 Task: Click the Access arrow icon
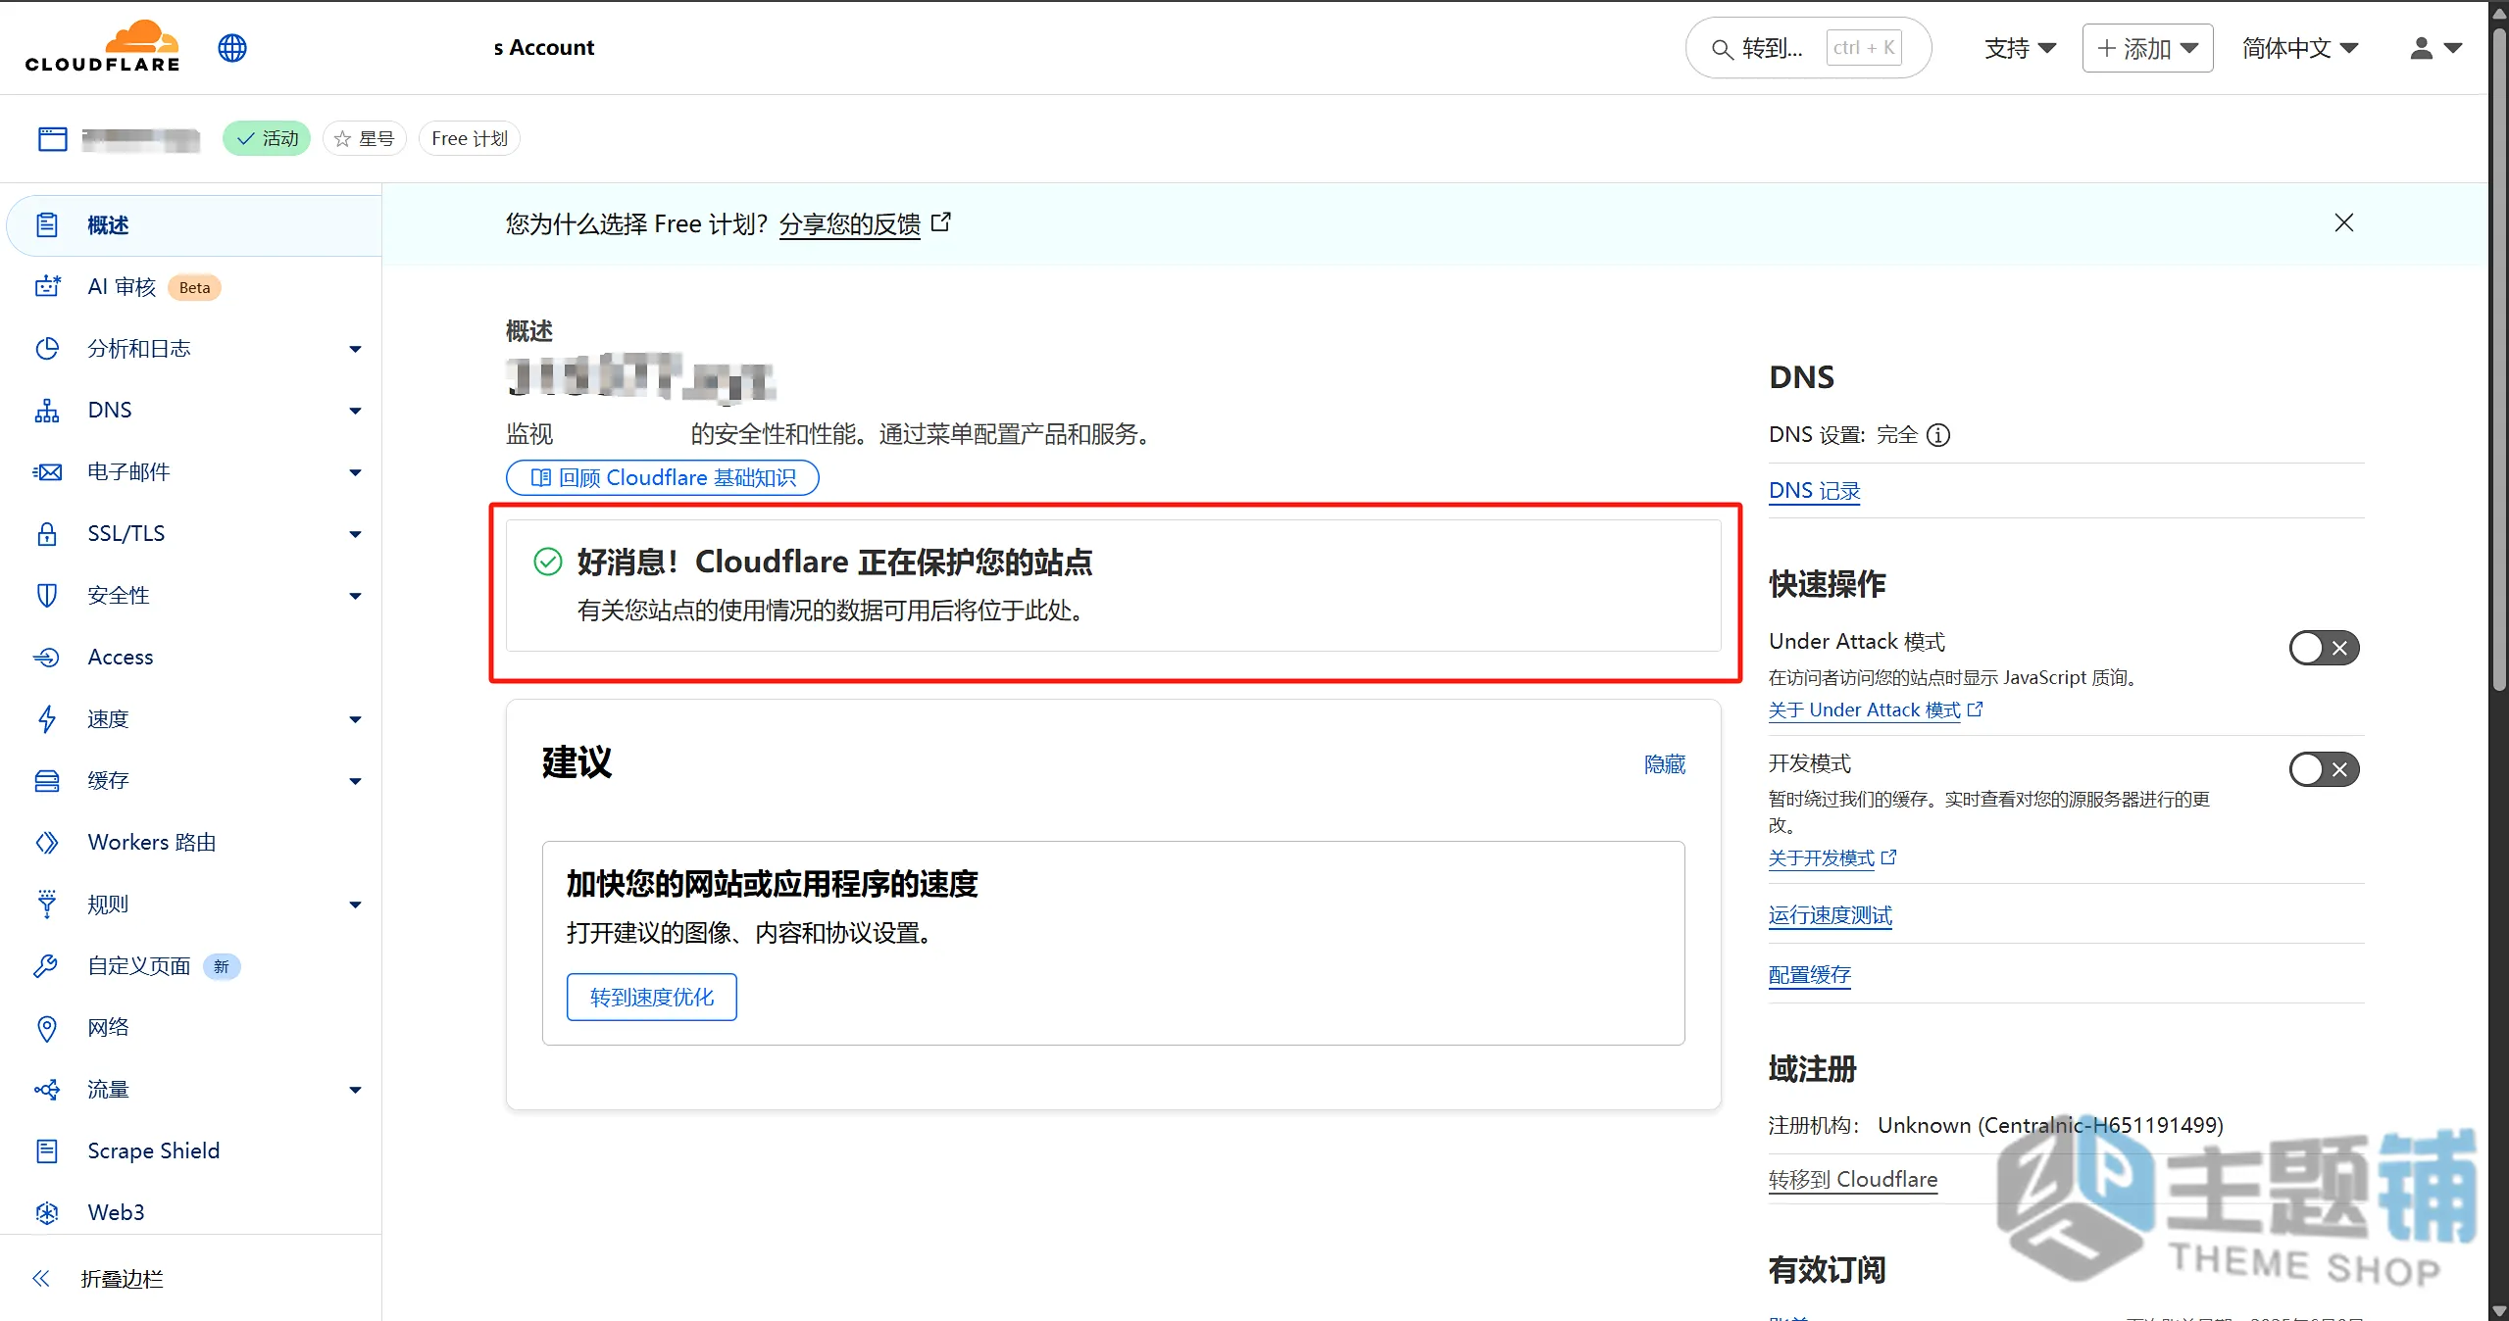[x=47, y=658]
